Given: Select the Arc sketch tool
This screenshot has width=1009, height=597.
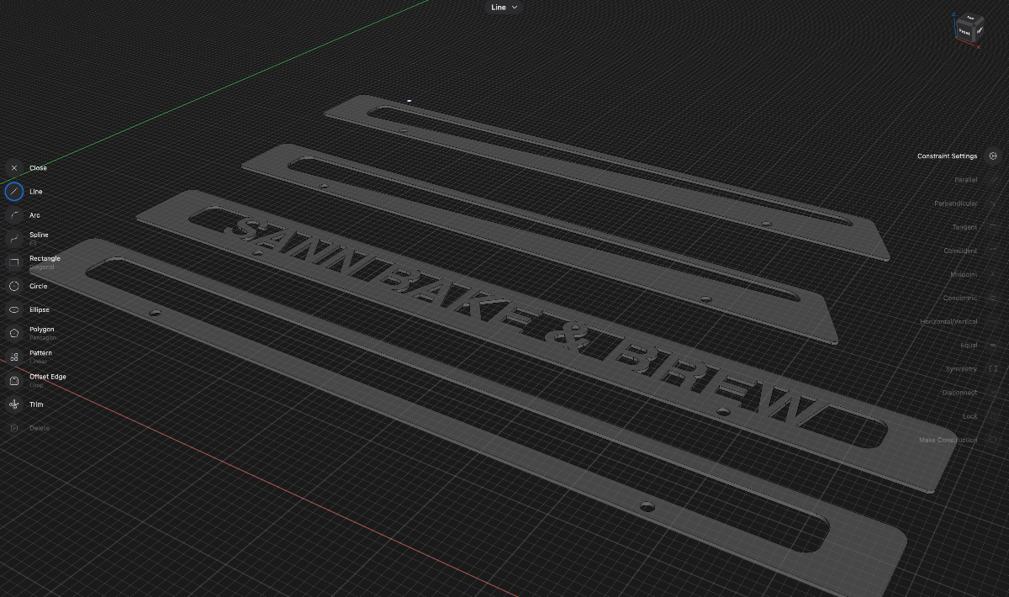Looking at the screenshot, I should point(14,215).
